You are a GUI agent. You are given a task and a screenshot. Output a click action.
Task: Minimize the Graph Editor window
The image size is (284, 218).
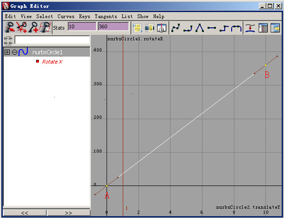[262, 6]
